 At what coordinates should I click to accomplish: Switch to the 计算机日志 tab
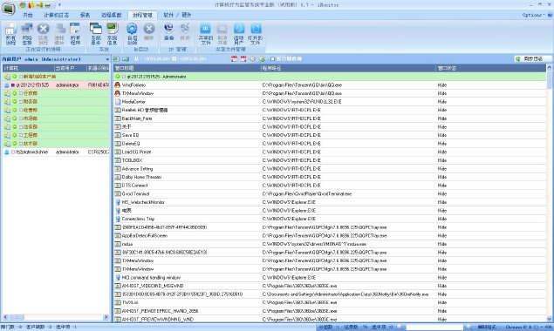(57, 15)
